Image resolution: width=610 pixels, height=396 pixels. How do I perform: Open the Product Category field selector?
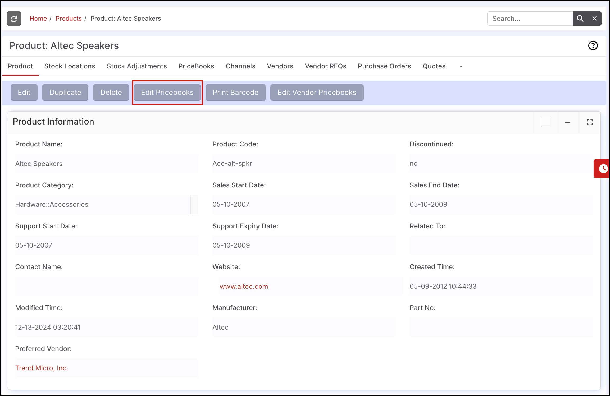click(x=194, y=204)
